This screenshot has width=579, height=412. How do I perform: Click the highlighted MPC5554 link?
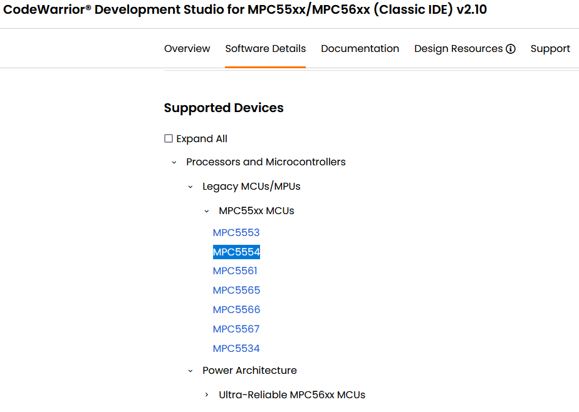[236, 252]
